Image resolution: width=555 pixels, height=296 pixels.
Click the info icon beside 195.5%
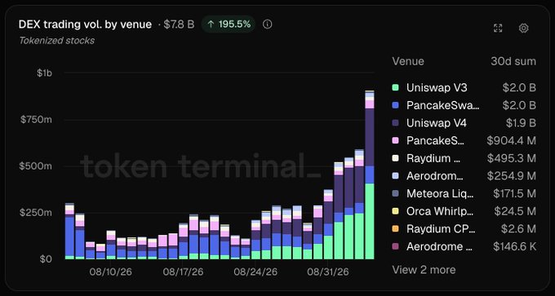pyautogui.click(x=268, y=24)
